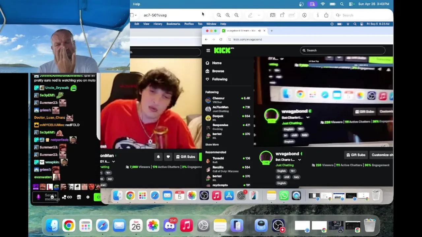Image resolution: width=422 pixels, height=237 pixels.
Task: Click the Spotlight search icon beside Sun Apr 26
Action: 342,4
